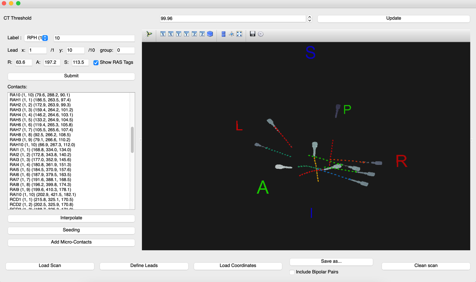Click the Contacts list scrollbar thumb

point(132,140)
